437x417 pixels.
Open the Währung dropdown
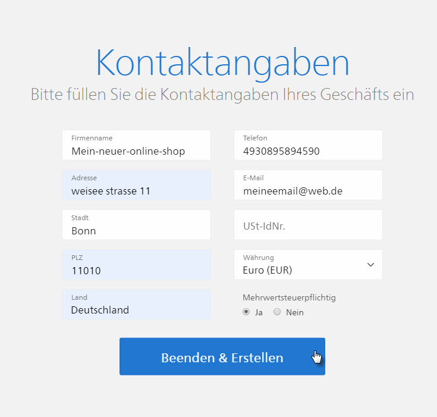coord(308,265)
